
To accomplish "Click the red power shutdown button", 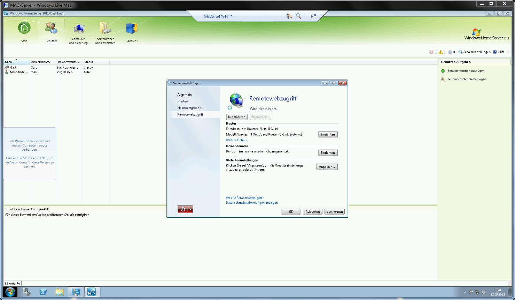I will coord(183,209).
